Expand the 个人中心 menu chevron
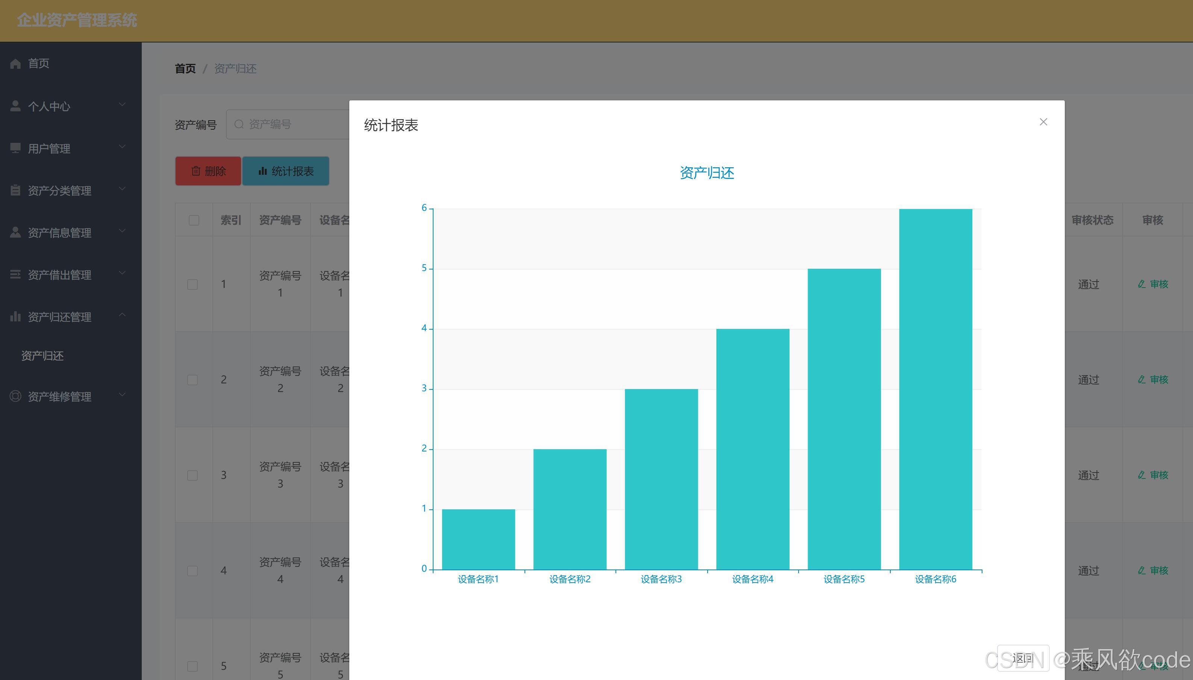The width and height of the screenshot is (1193, 680). click(x=122, y=104)
